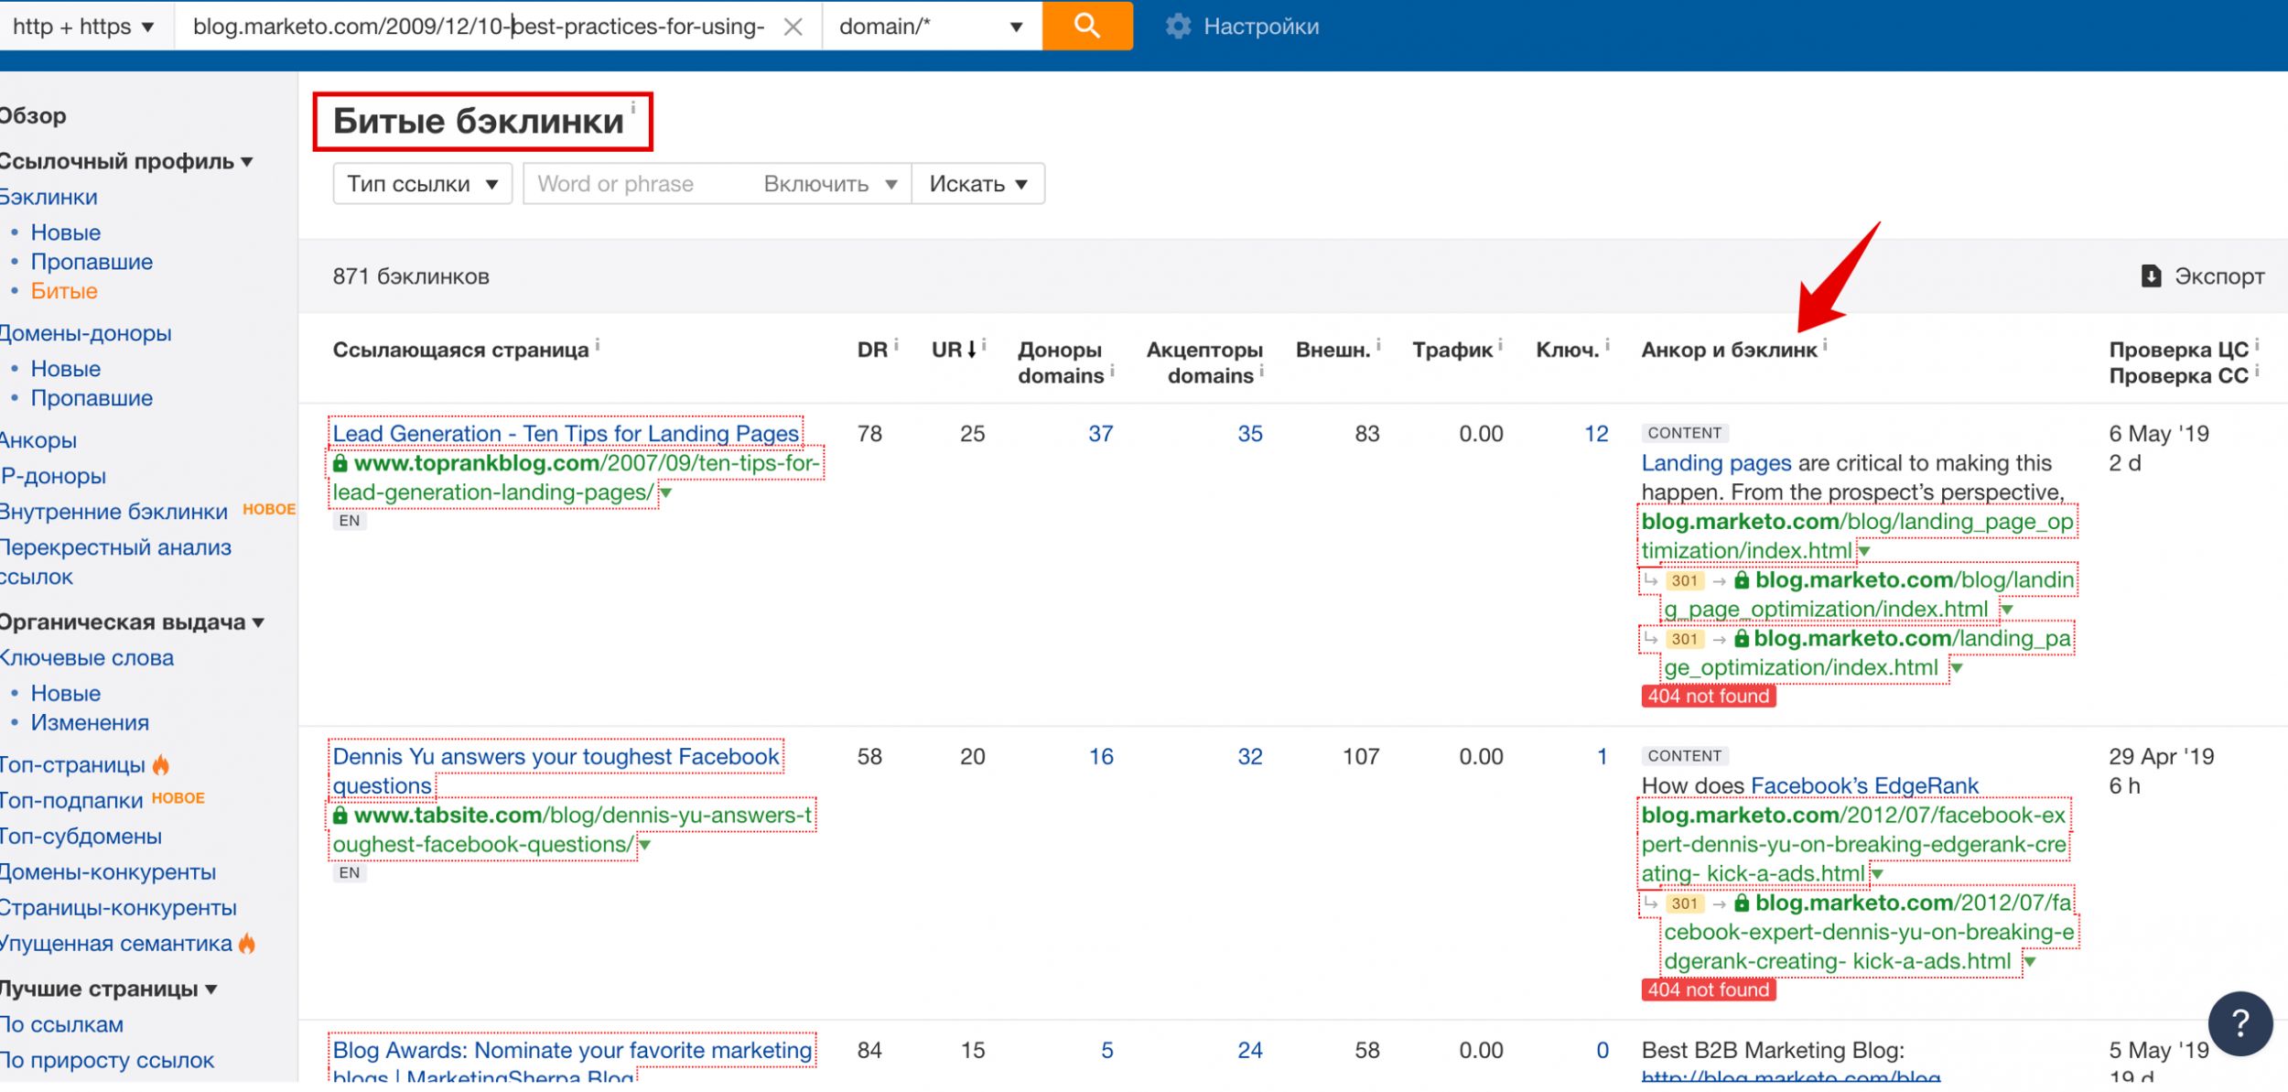Sort by UR column header
This screenshot has width=2288, height=1092.
coord(954,350)
